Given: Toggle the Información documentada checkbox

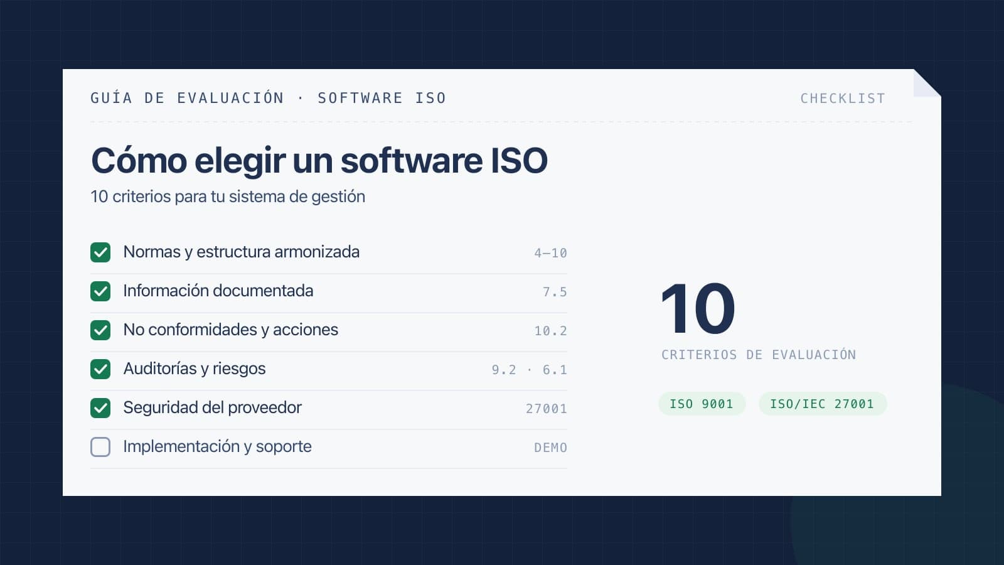Looking at the screenshot, I should (100, 291).
